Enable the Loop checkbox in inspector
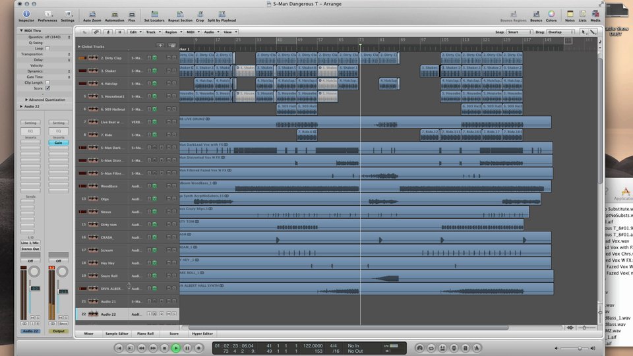633x356 pixels. [x=47, y=48]
